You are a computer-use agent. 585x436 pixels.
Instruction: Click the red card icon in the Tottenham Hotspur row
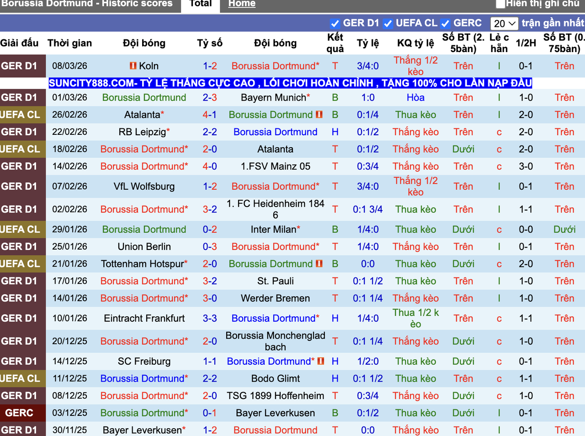319,264
